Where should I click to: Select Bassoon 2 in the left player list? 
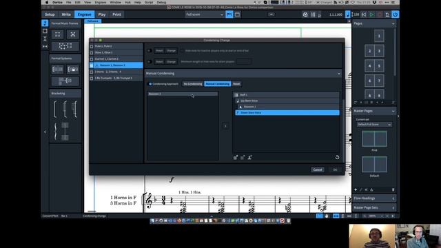click(183, 94)
